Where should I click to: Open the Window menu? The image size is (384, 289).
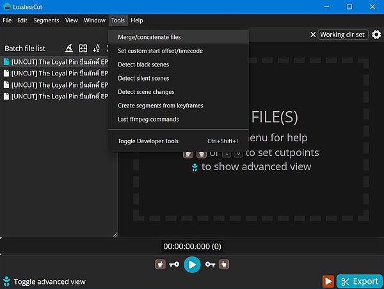coord(95,20)
